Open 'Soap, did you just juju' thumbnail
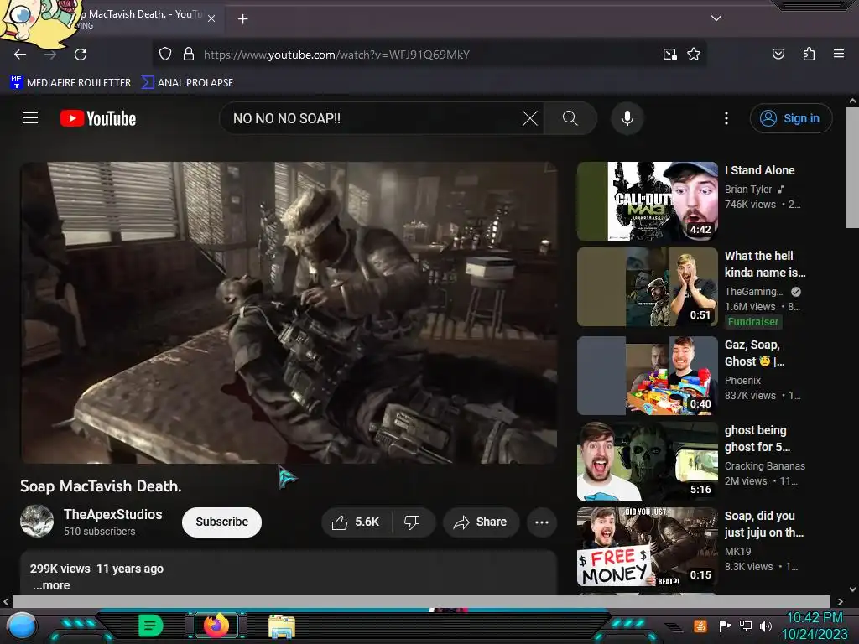Screen dimensions: 859x644 pos(647,547)
